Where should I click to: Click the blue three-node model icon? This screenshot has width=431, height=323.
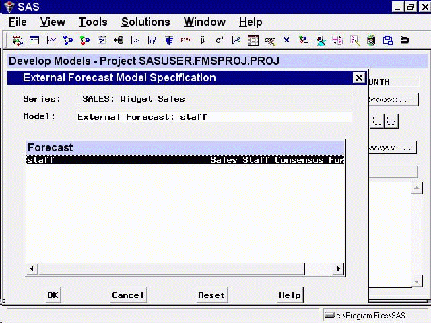[x=68, y=40]
